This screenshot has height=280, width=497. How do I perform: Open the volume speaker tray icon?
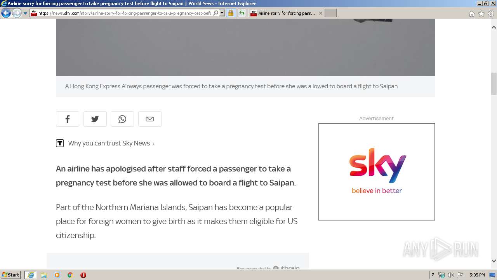(x=451, y=275)
